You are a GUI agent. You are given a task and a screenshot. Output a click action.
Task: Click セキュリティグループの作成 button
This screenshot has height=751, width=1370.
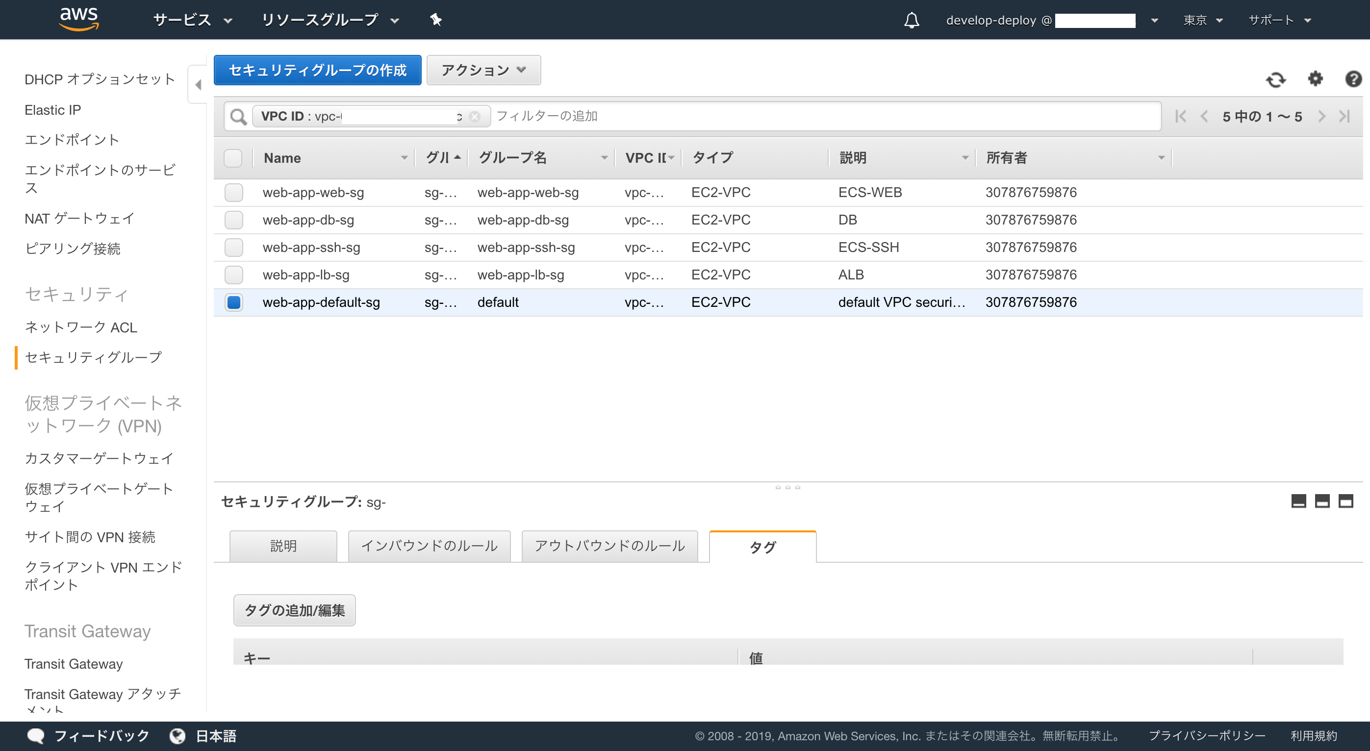[x=318, y=70]
